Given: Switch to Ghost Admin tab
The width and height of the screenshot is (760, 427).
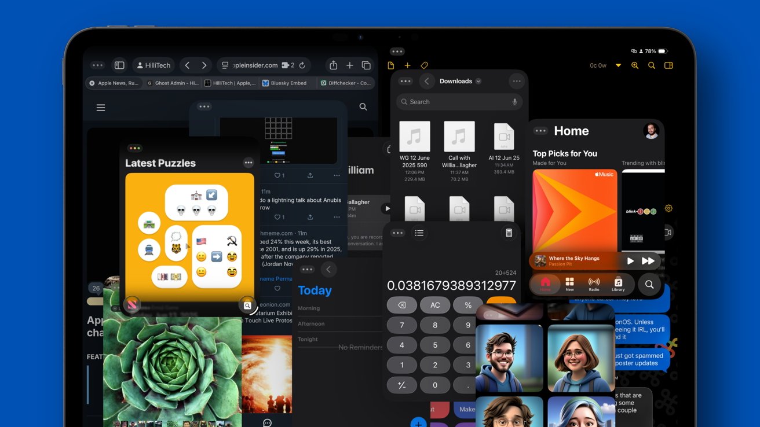Looking at the screenshot, I should [x=172, y=83].
